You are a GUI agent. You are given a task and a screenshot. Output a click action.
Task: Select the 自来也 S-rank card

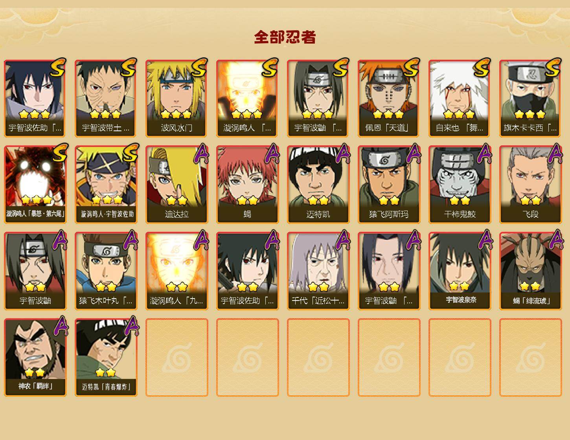460,98
